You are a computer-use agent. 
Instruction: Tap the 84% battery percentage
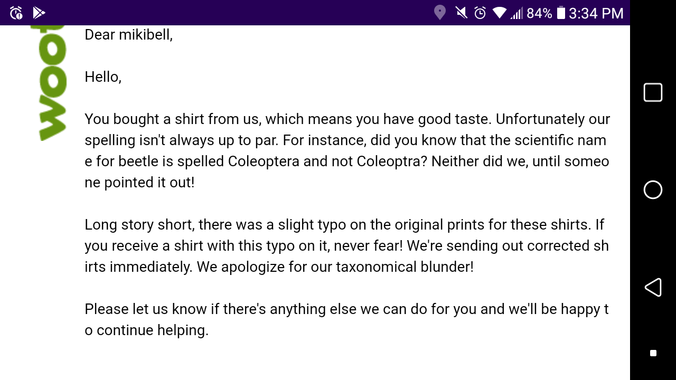pyautogui.click(x=539, y=13)
